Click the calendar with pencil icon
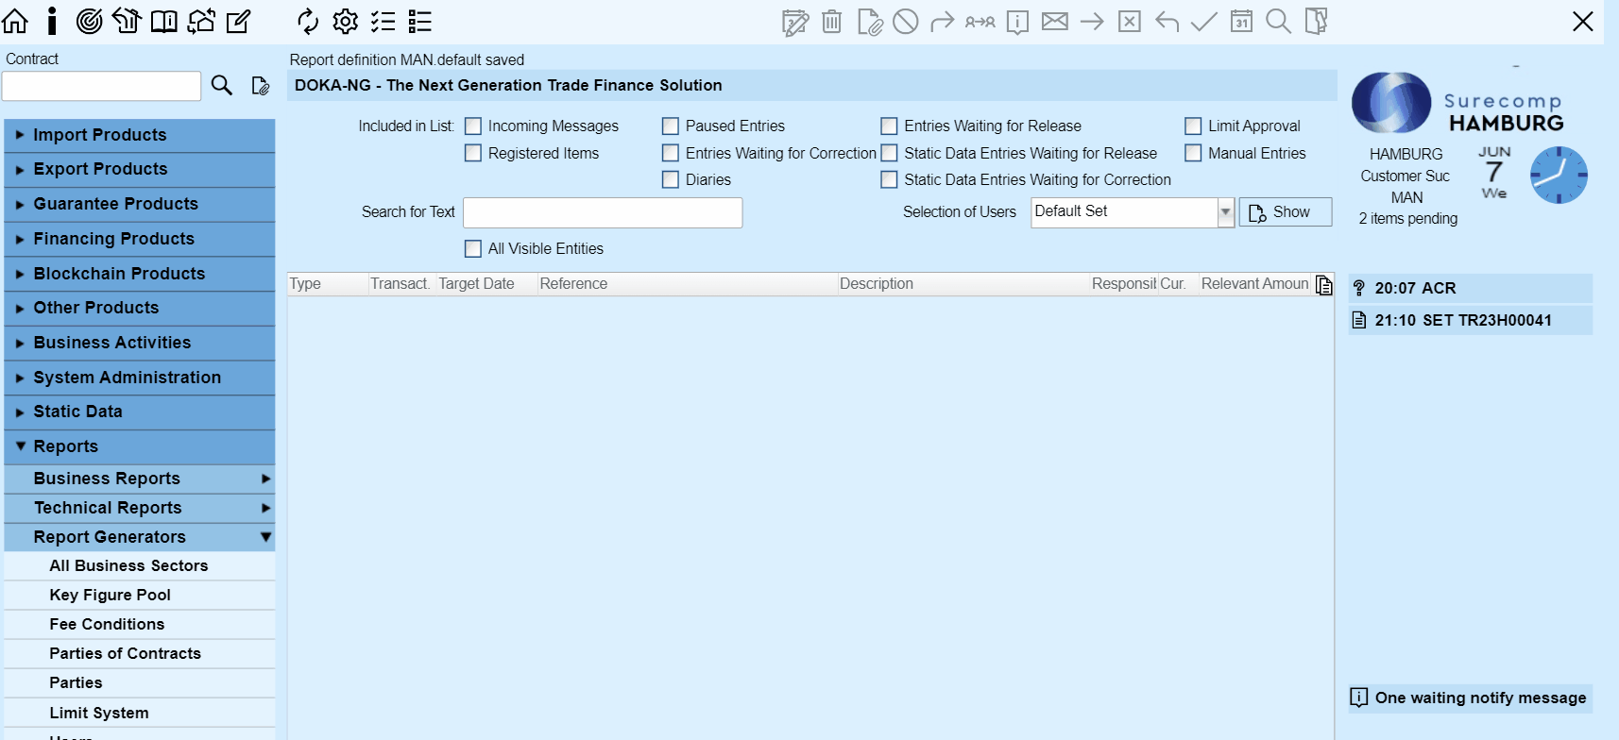 795,21
